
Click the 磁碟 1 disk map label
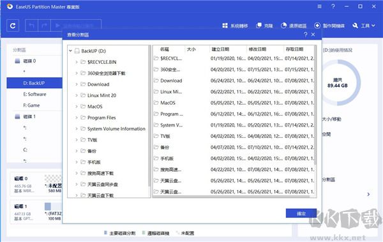click(x=20, y=206)
